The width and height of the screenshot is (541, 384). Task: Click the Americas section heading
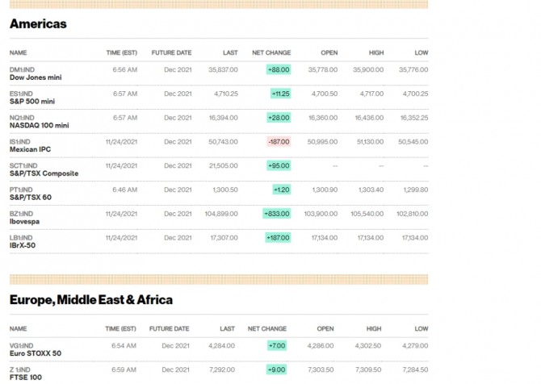(x=38, y=24)
